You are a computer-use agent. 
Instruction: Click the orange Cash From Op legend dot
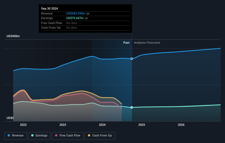[x=89, y=135]
